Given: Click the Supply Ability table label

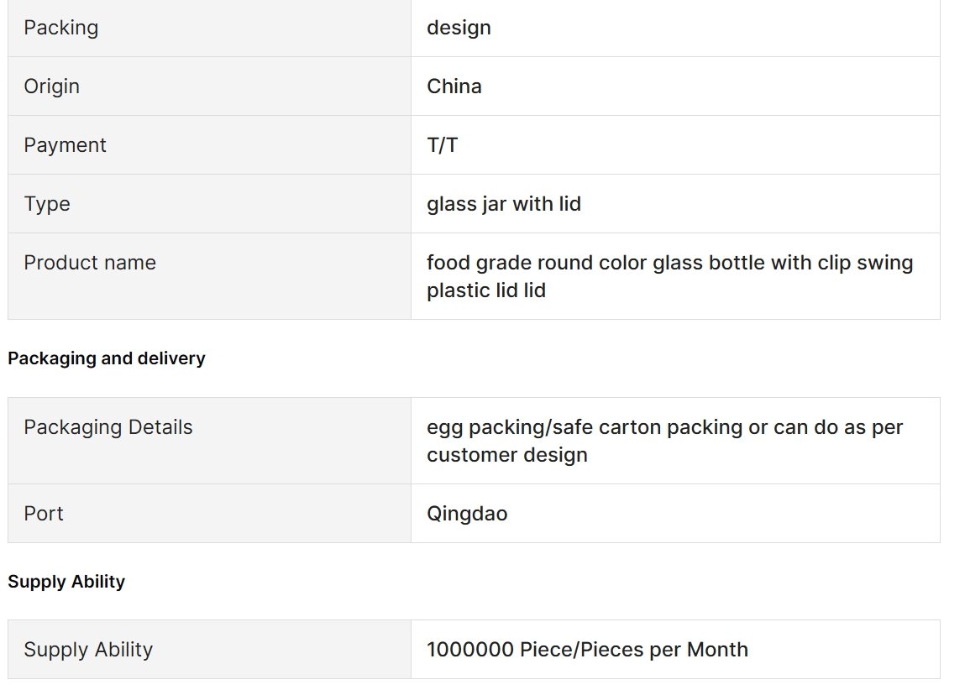Looking at the screenshot, I should coord(88,650).
